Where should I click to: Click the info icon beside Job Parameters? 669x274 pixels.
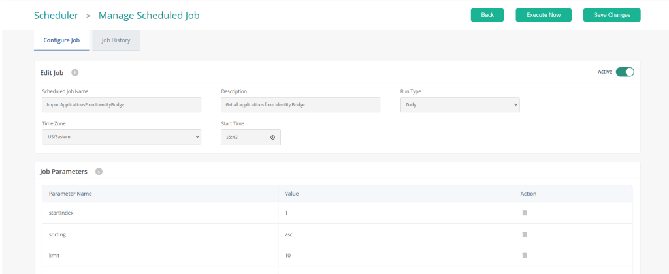coord(99,172)
